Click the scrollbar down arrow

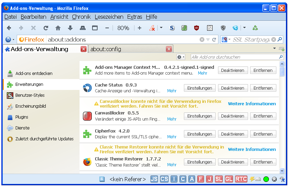tap(282, 171)
